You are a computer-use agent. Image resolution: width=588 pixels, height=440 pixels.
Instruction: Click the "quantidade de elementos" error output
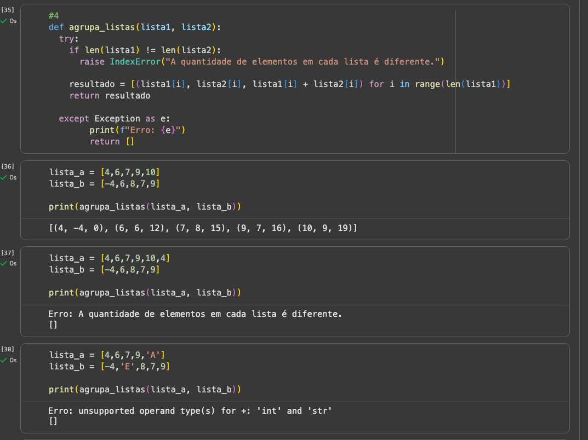tap(195, 314)
